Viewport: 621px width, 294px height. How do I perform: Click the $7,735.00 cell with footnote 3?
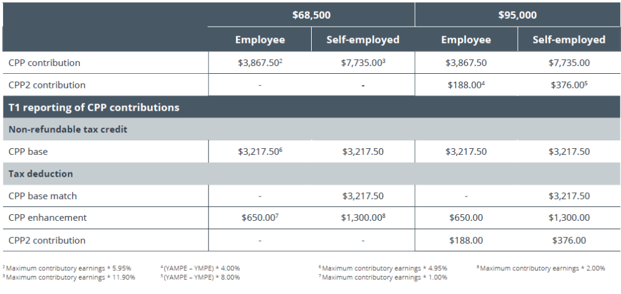coord(363,63)
